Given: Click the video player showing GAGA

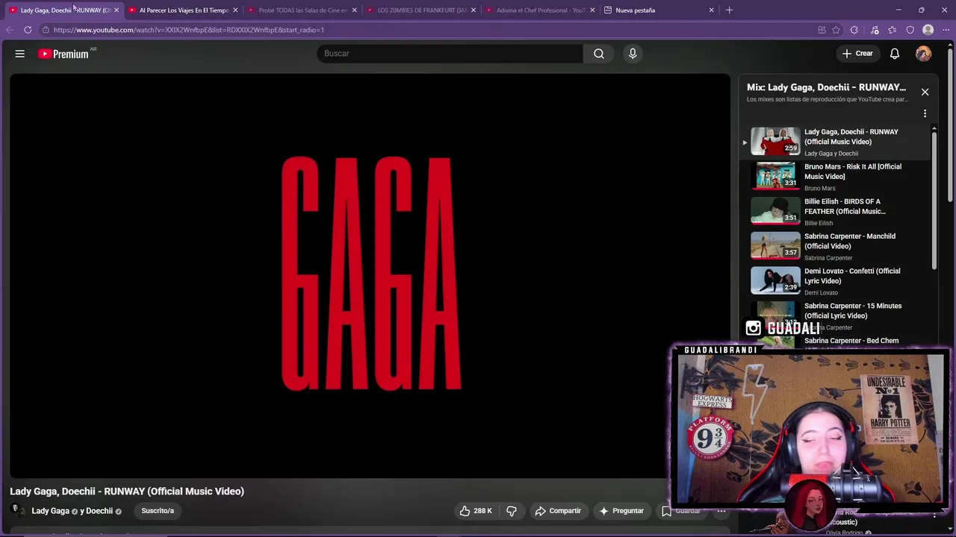Looking at the screenshot, I should 370,275.
